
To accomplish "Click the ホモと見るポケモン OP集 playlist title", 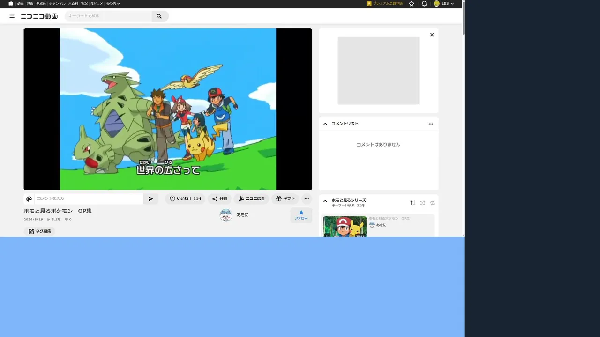I will (389, 218).
